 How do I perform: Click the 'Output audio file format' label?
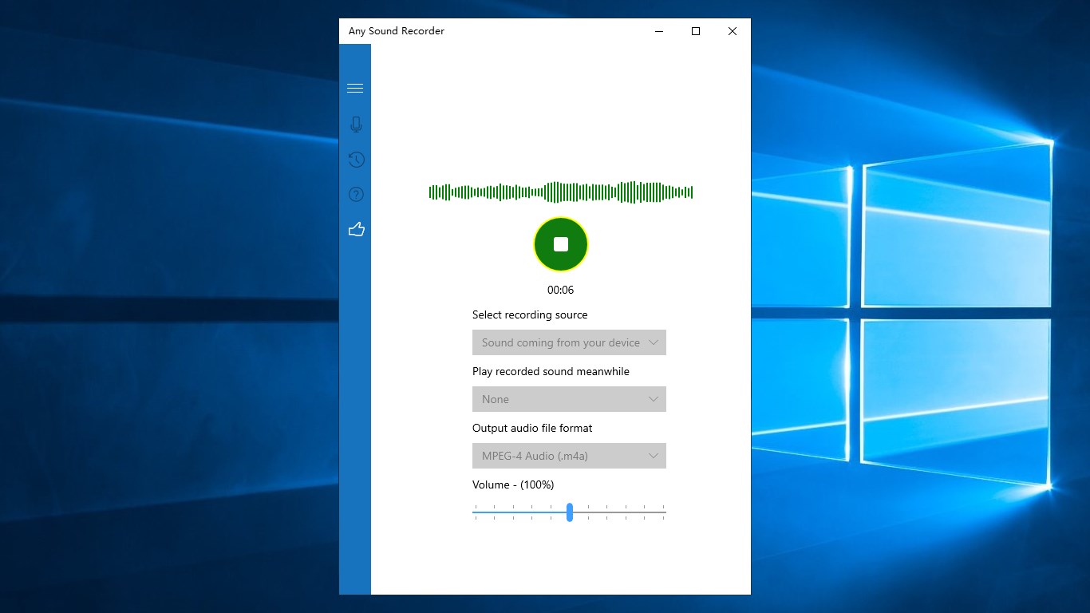(532, 428)
